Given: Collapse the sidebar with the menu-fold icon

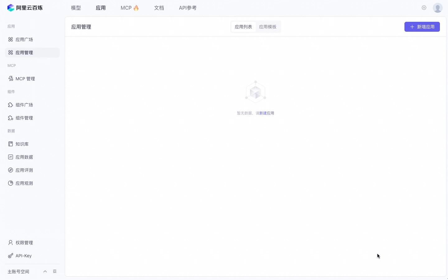Looking at the screenshot, I should click(x=55, y=272).
